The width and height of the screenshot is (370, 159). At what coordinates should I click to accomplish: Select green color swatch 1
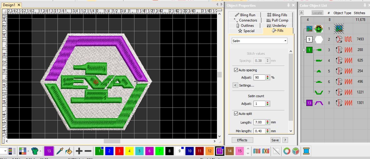pyautogui.click(x=99, y=151)
